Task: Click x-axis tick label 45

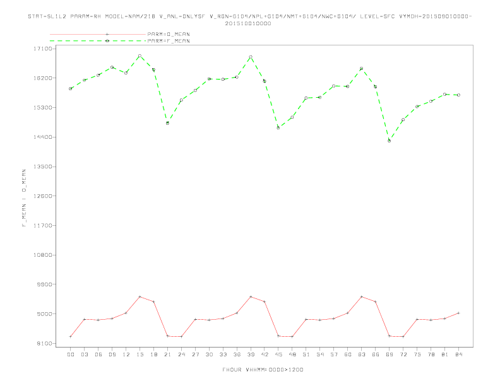Action: click(x=278, y=354)
